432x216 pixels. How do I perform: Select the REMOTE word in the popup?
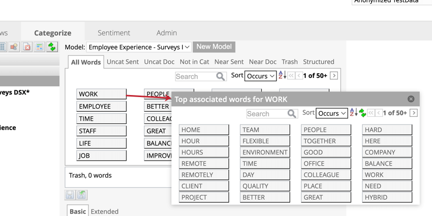pyautogui.click(x=204, y=164)
